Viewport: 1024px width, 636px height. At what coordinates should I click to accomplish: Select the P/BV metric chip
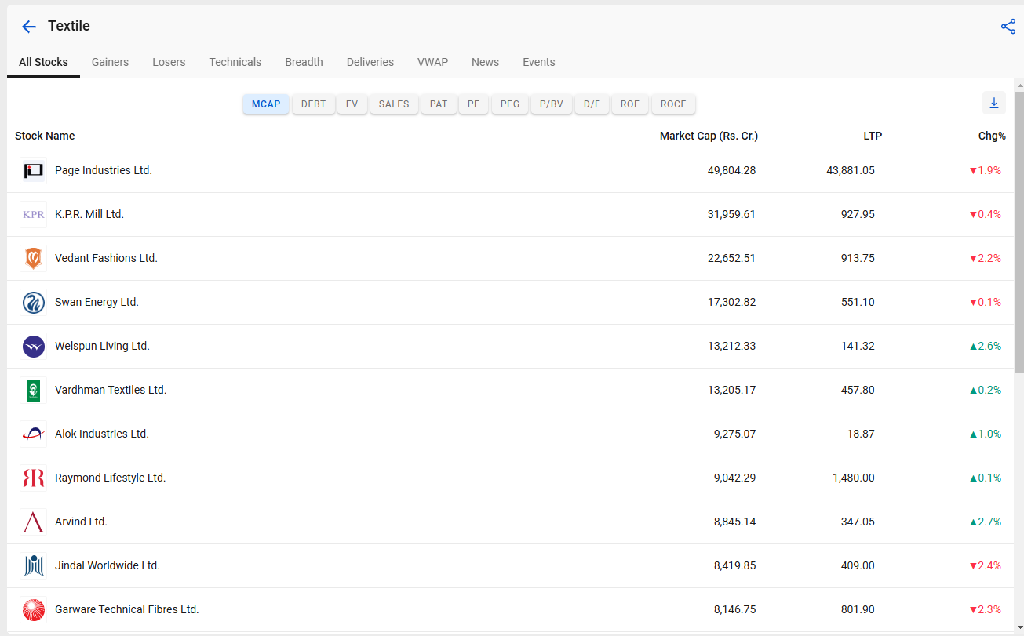[x=552, y=104]
